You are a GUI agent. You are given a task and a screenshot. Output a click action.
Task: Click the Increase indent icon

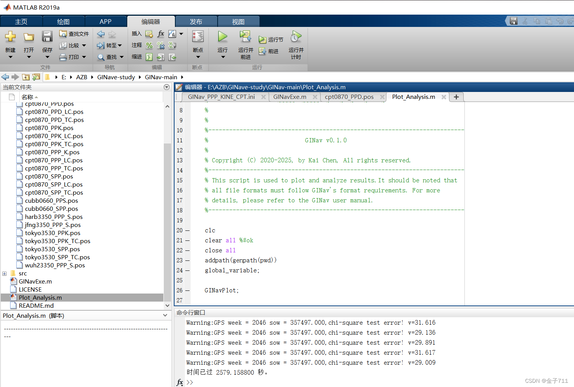(161, 57)
